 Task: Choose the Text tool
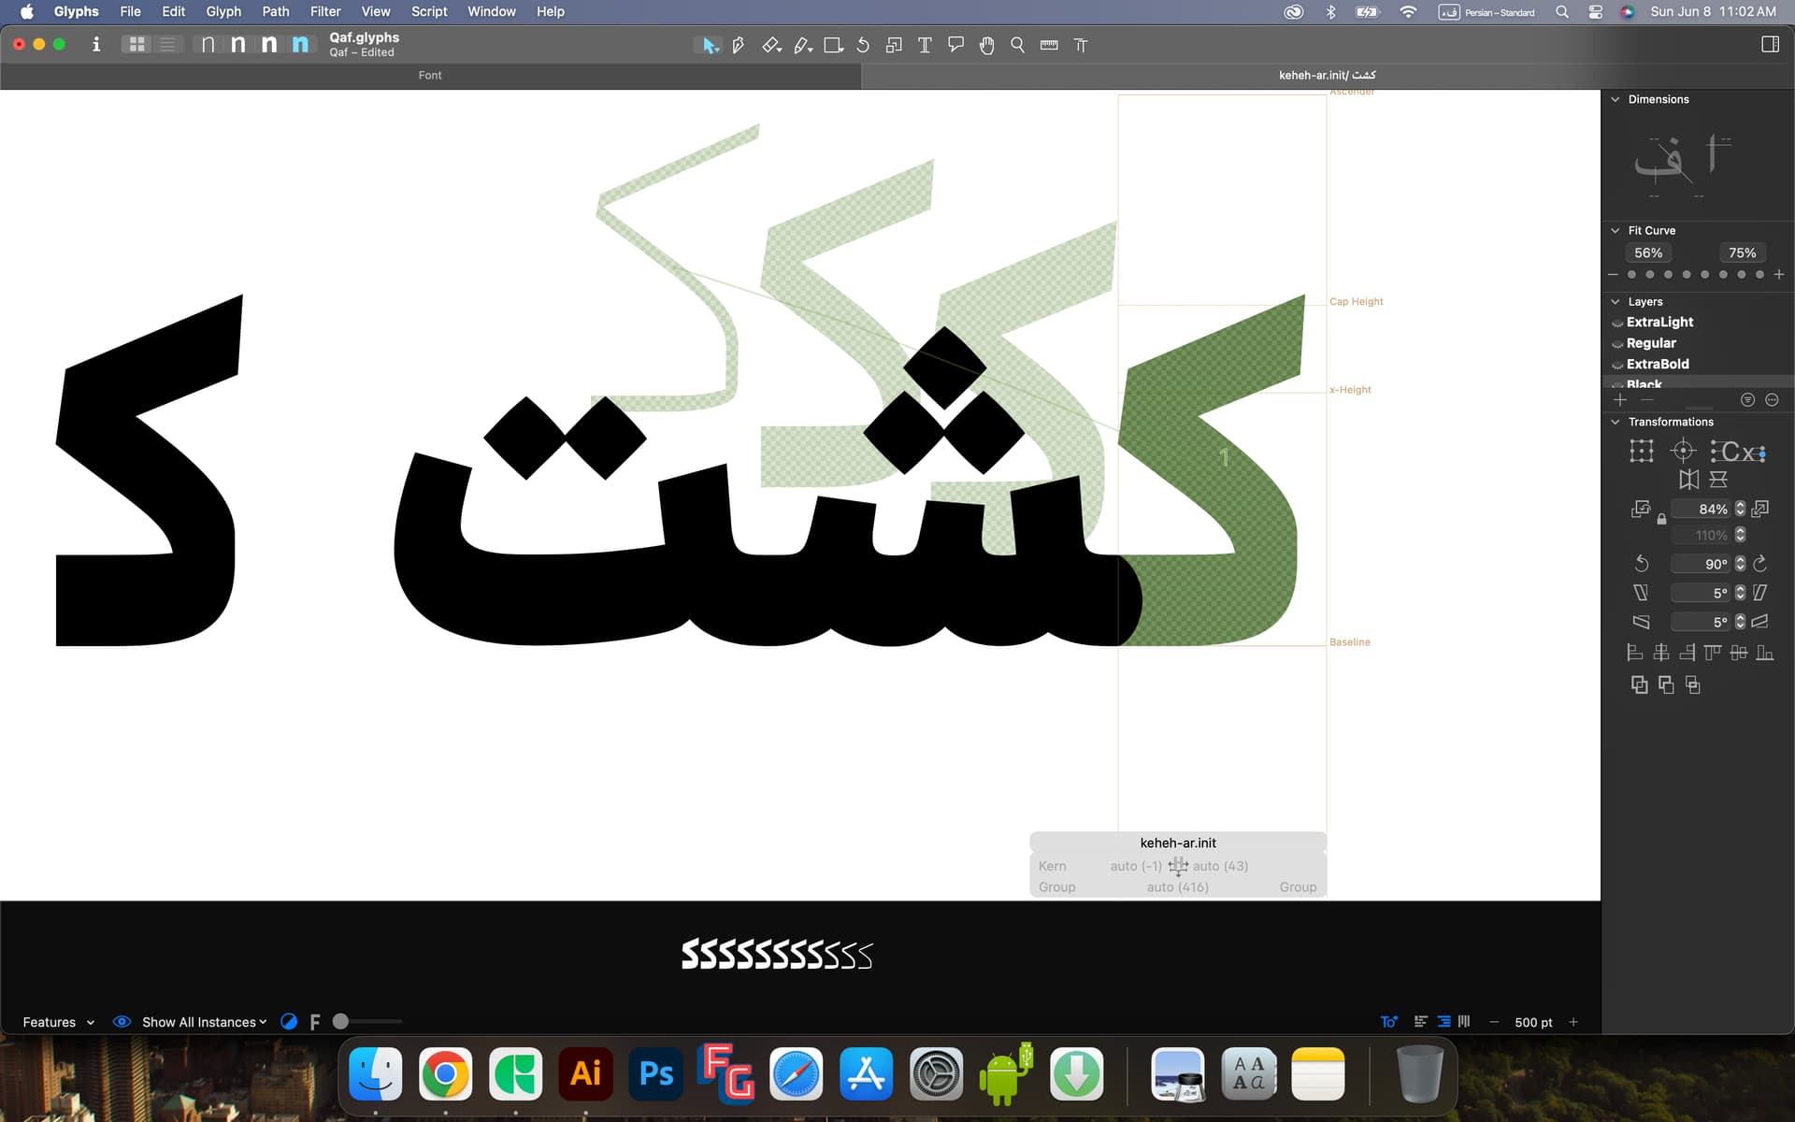click(x=925, y=45)
